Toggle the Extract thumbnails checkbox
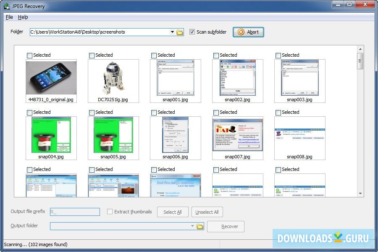 click(110, 212)
